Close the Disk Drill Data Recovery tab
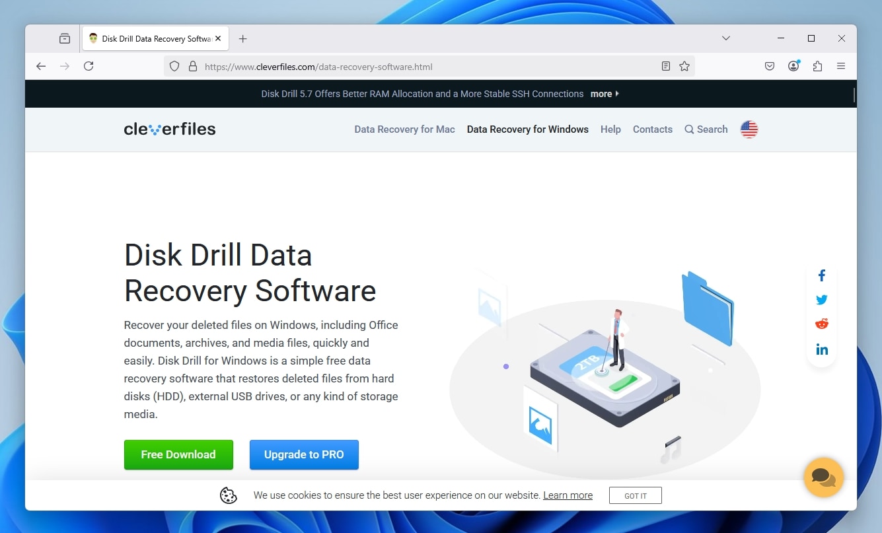This screenshot has width=882, height=533. click(218, 38)
